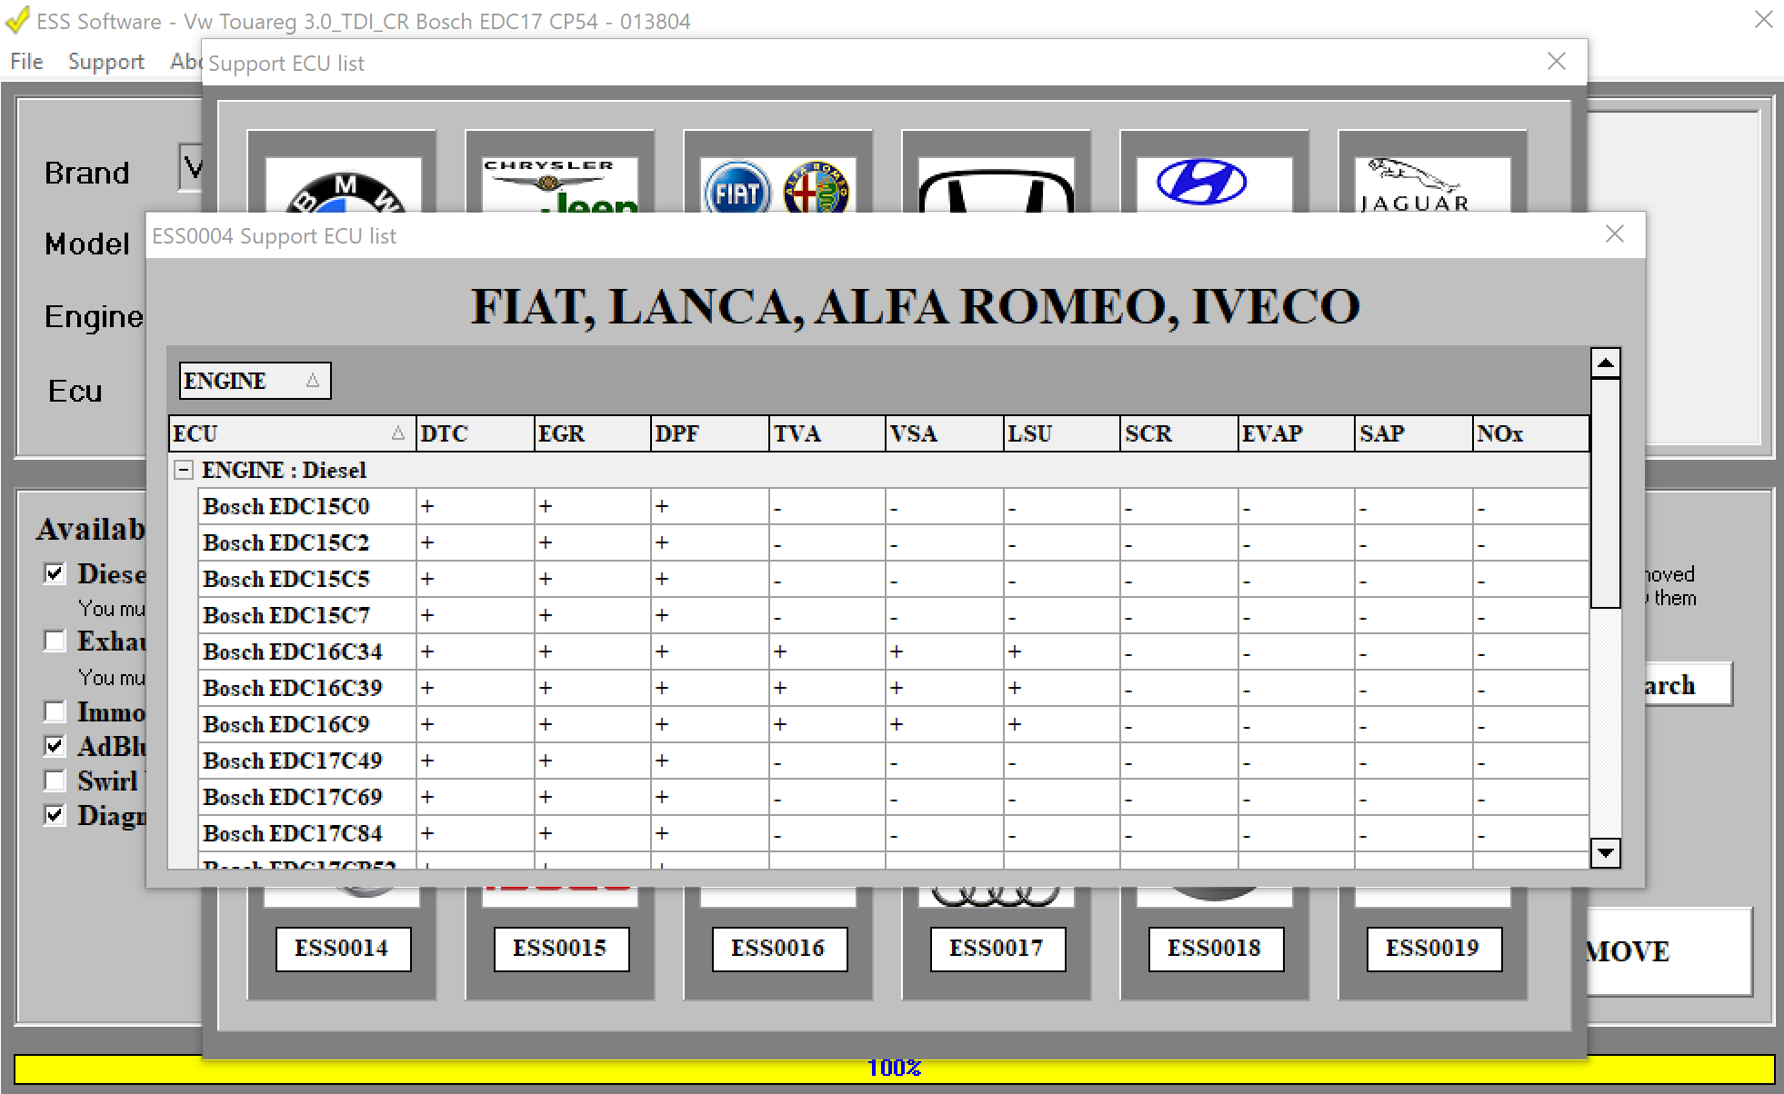Click the ESS0018 button
This screenshot has height=1094, width=1784.
pyautogui.click(x=1214, y=949)
